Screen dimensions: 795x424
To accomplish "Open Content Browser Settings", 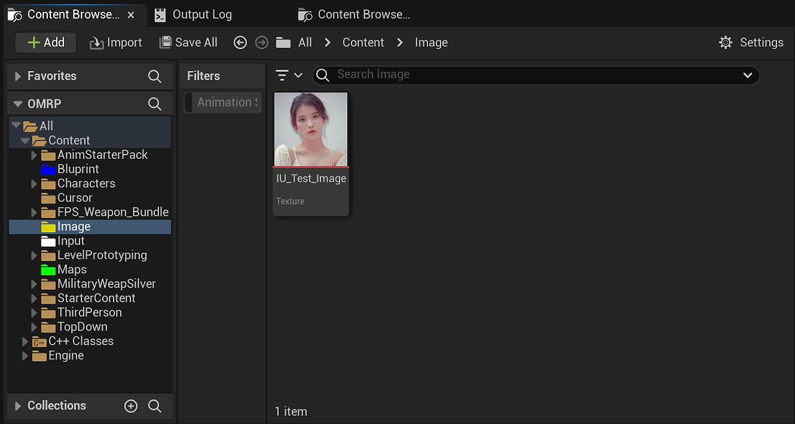I will [x=751, y=42].
